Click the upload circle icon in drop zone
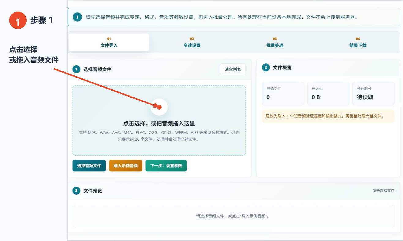Screen dimensions: 403x241 click(159, 107)
